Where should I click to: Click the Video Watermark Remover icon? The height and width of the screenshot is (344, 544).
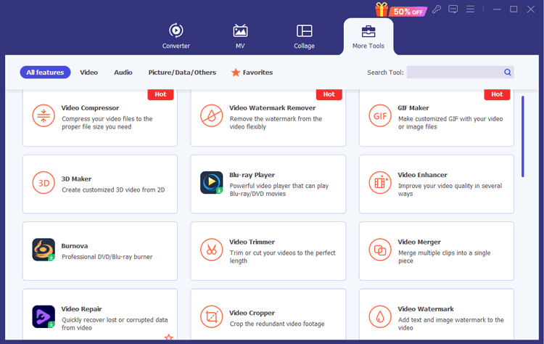pyautogui.click(x=211, y=115)
